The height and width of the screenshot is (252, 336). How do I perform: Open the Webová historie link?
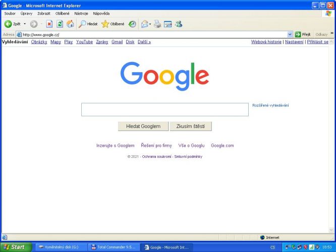pos(266,42)
